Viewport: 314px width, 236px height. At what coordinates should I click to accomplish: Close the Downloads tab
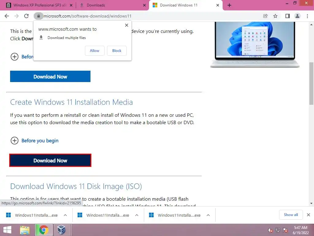tap(144, 6)
